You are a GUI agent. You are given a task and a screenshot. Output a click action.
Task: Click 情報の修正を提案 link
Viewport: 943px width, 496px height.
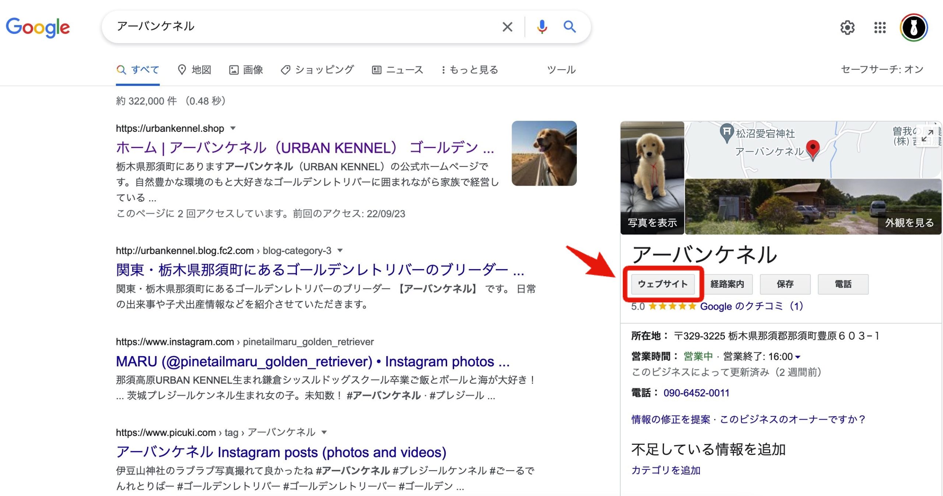[670, 419]
